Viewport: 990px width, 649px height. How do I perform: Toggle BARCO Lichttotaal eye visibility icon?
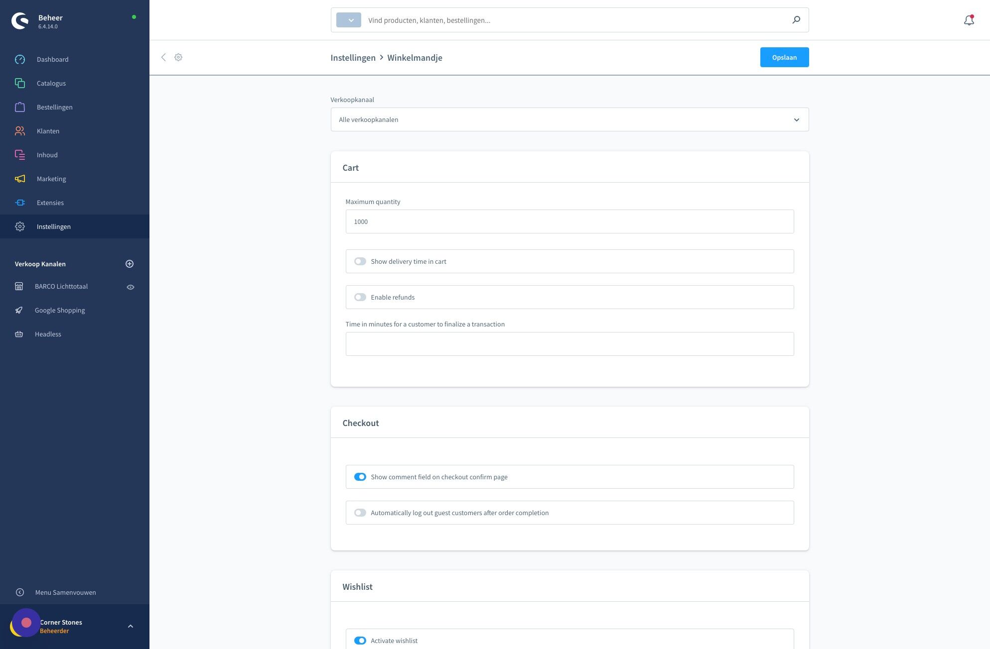pos(131,287)
